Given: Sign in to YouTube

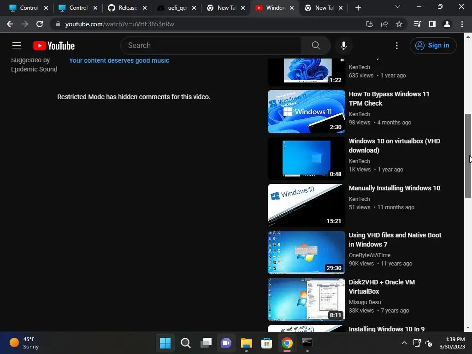Looking at the screenshot, I should [432, 46].
